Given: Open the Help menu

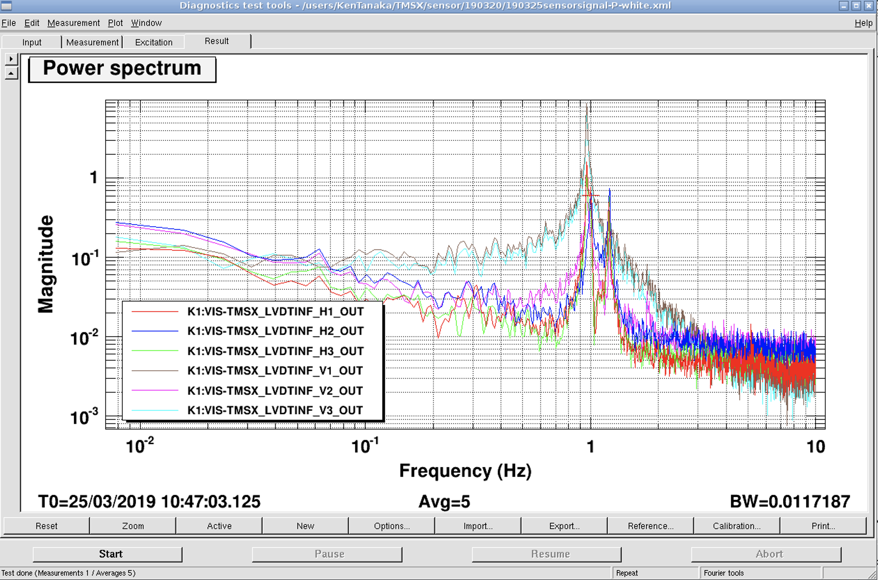Looking at the screenshot, I should pos(863,23).
